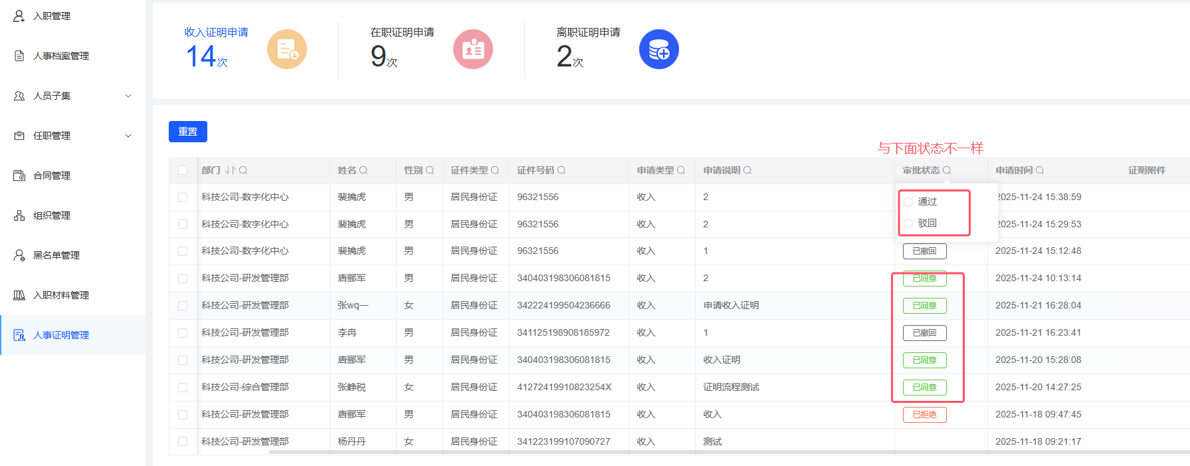Click the blue 离职证明申请 coin icon
The image size is (1190, 466).
click(x=659, y=49)
